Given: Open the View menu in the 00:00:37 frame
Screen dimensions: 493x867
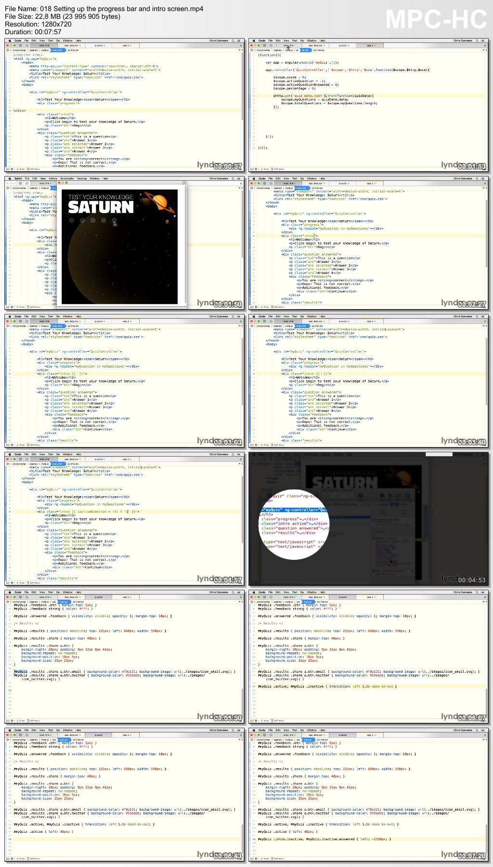Looking at the screenshot, I should [x=42, y=41].
